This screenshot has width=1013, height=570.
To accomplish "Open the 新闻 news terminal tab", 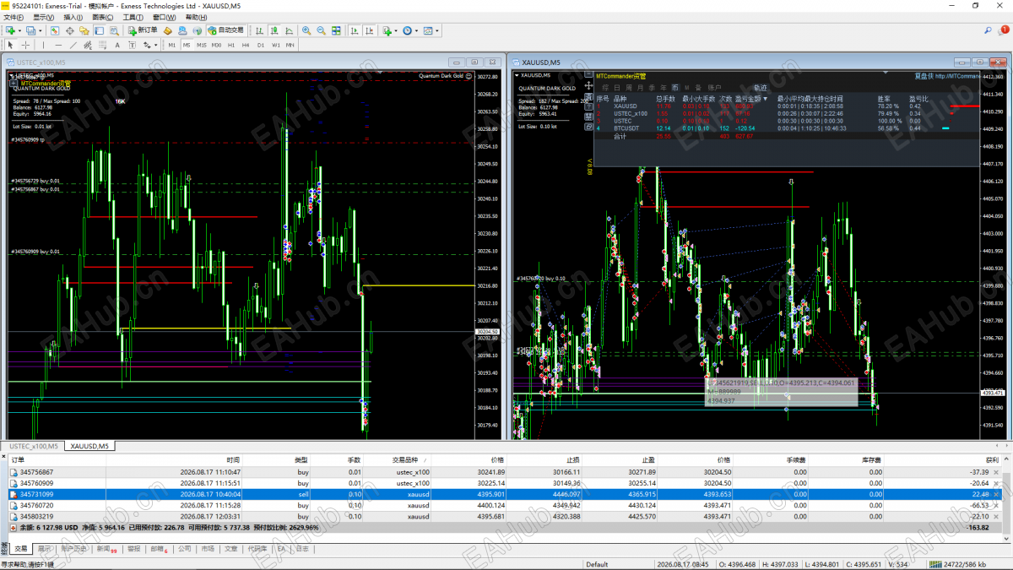I will tap(105, 549).
